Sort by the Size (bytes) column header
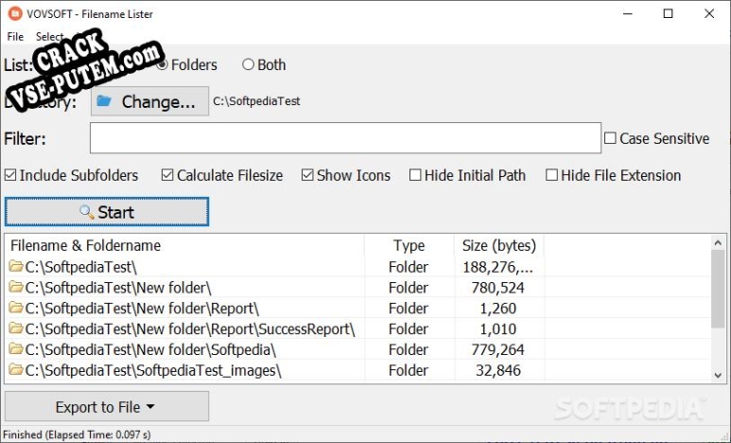The width and height of the screenshot is (731, 443). [x=498, y=245]
